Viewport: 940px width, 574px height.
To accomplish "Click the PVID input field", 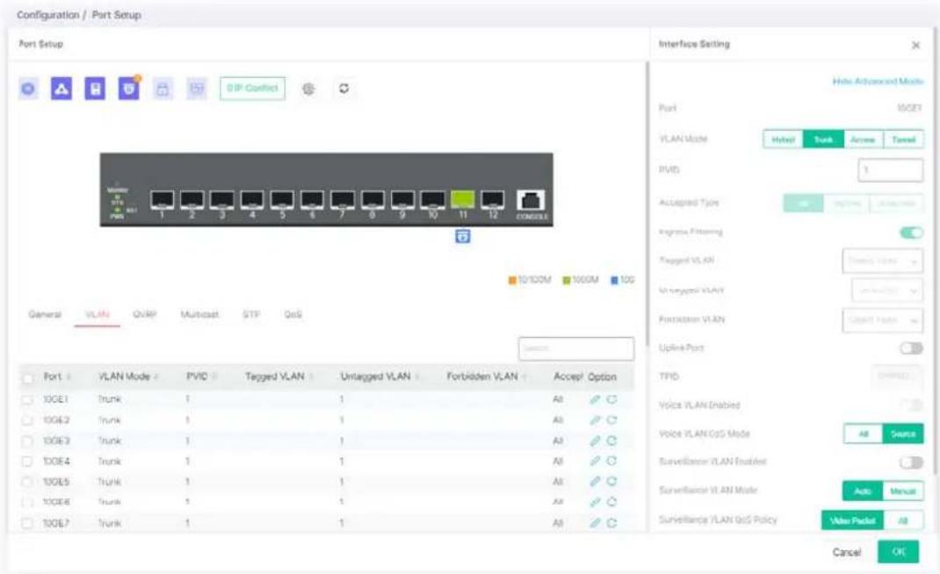I will tap(890, 170).
